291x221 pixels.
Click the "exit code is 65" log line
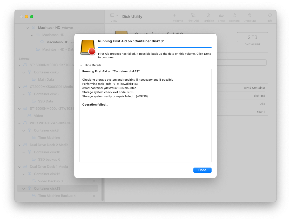pos(108,92)
